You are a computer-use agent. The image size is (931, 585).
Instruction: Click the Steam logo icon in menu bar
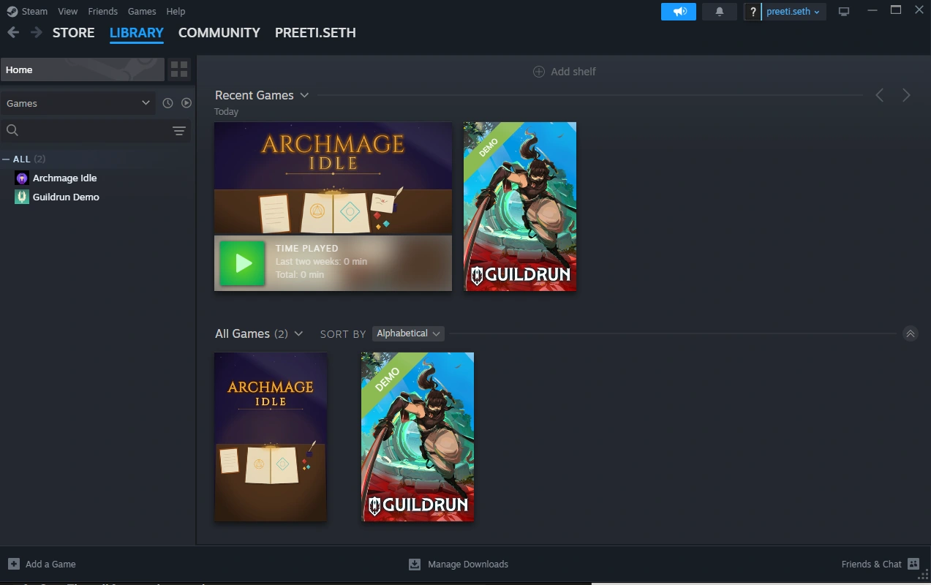click(x=12, y=11)
